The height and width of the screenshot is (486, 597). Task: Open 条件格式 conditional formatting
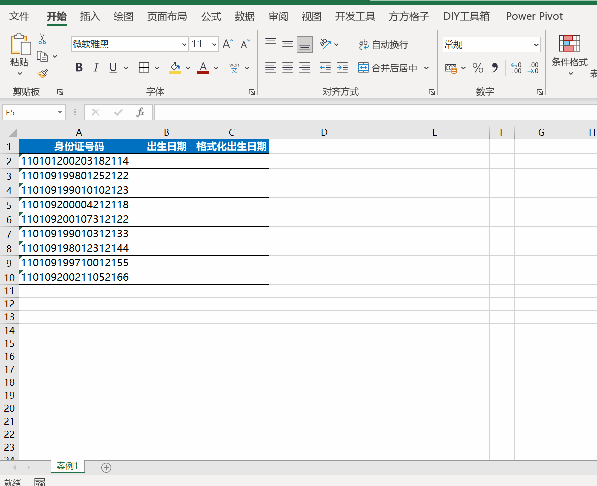click(569, 55)
